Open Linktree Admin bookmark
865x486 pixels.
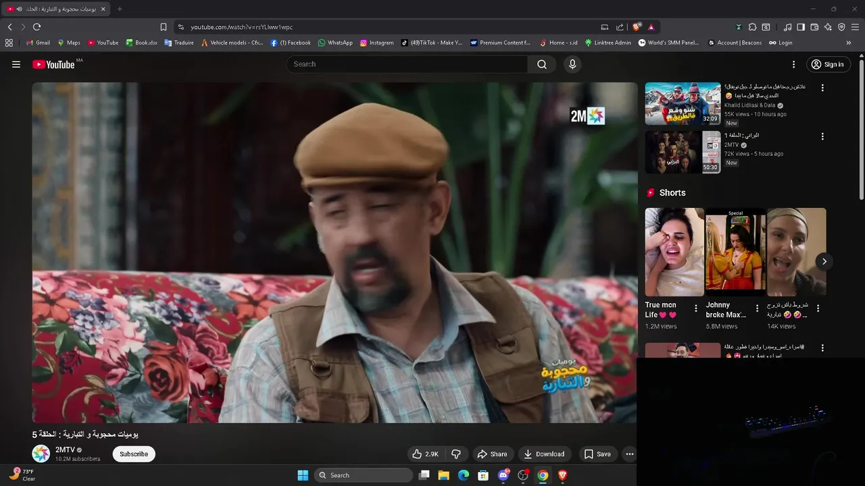pyautogui.click(x=608, y=43)
